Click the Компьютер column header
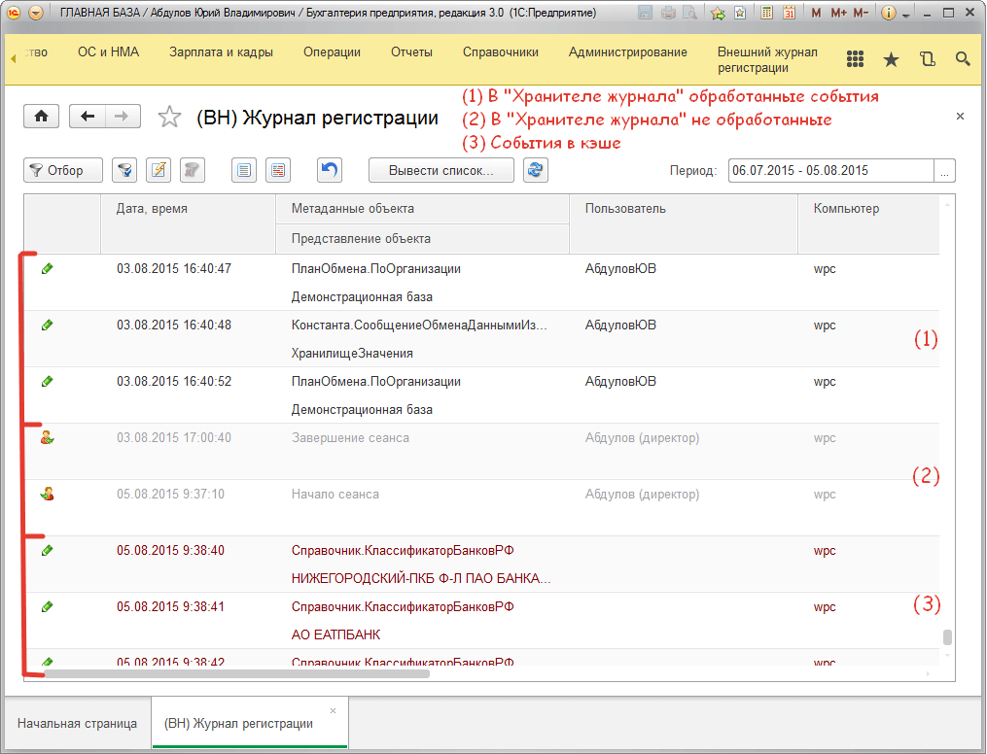Screen dimensions: 987x754 pos(868,223)
